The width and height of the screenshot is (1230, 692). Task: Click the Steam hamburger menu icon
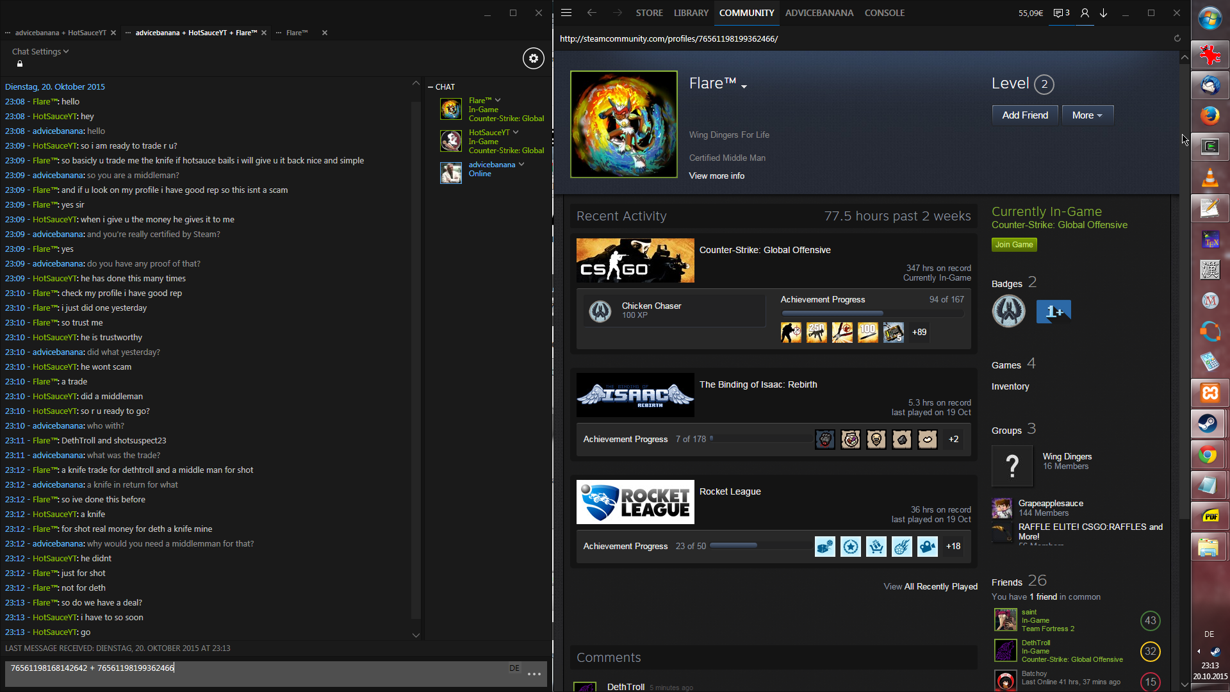click(x=566, y=13)
